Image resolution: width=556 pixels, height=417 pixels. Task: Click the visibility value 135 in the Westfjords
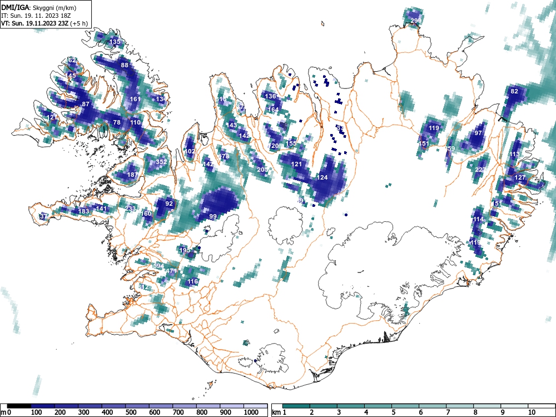tap(115, 42)
